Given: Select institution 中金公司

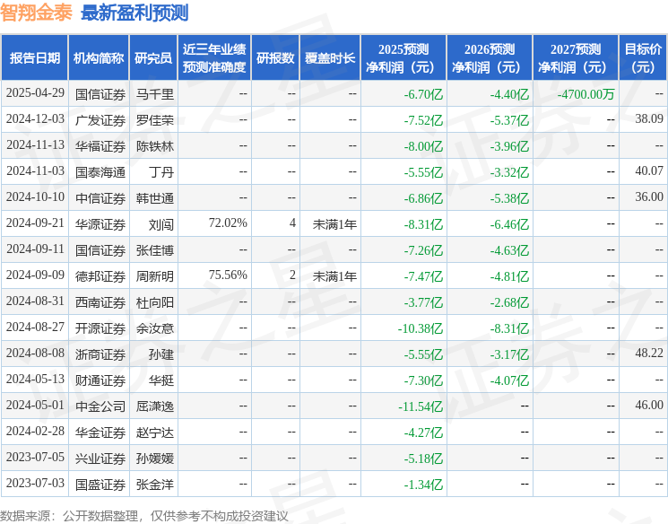Looking at the screenshot, I should pyautogui.click(x=100, y=406).
